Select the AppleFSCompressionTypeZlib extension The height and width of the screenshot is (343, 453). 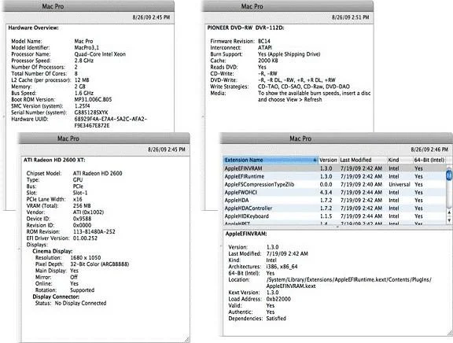click(334, 184)
